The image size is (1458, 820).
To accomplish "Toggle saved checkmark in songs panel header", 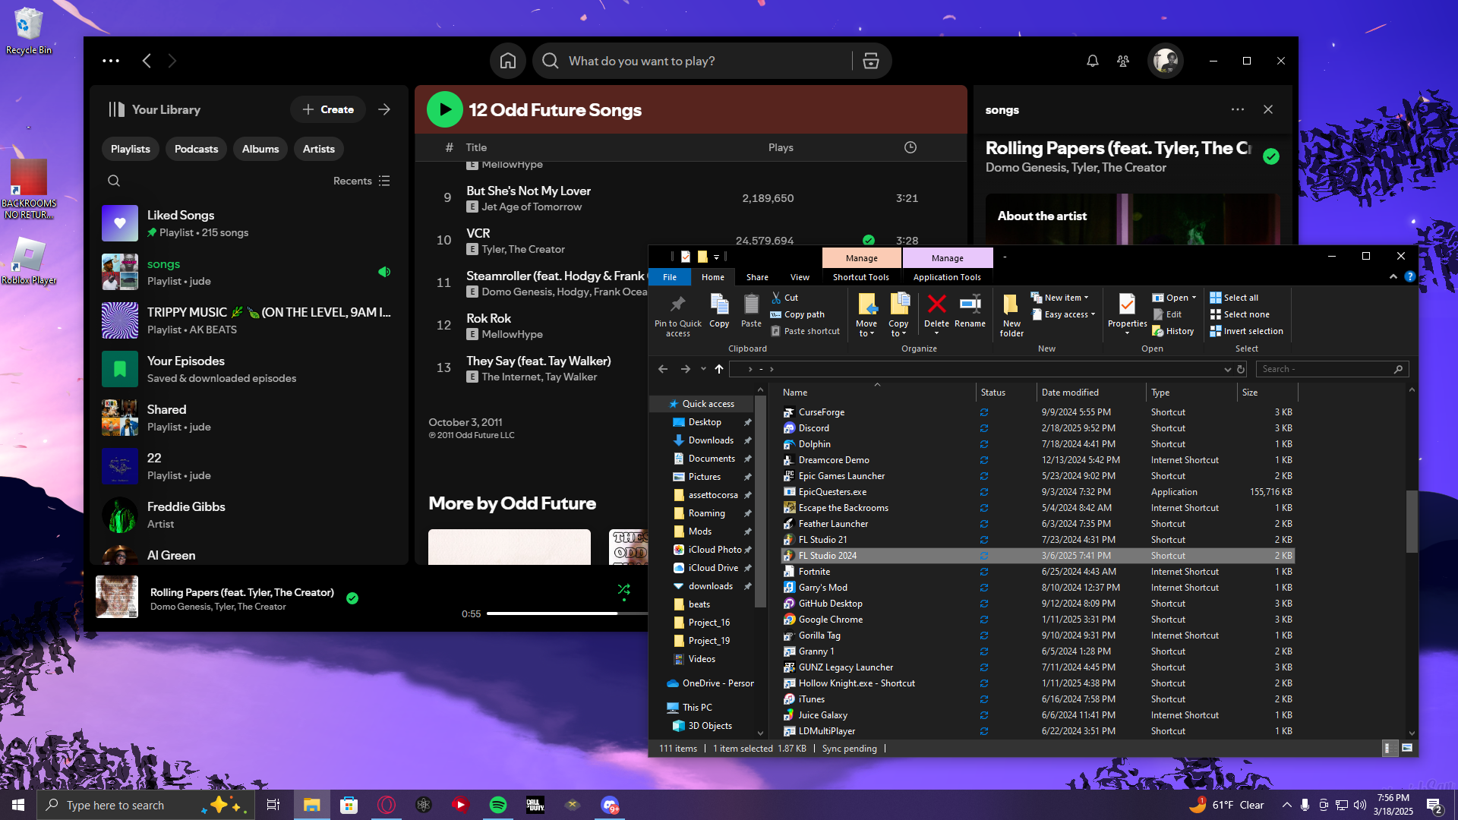I will point(1271,156).
